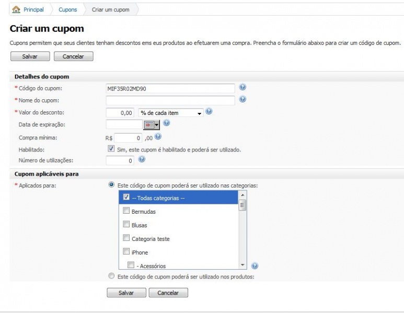Image resolution: width=404 pixels, height=313 pixels.
Task: Open help icon for Valor do desconto
Action: pos(209,111)
